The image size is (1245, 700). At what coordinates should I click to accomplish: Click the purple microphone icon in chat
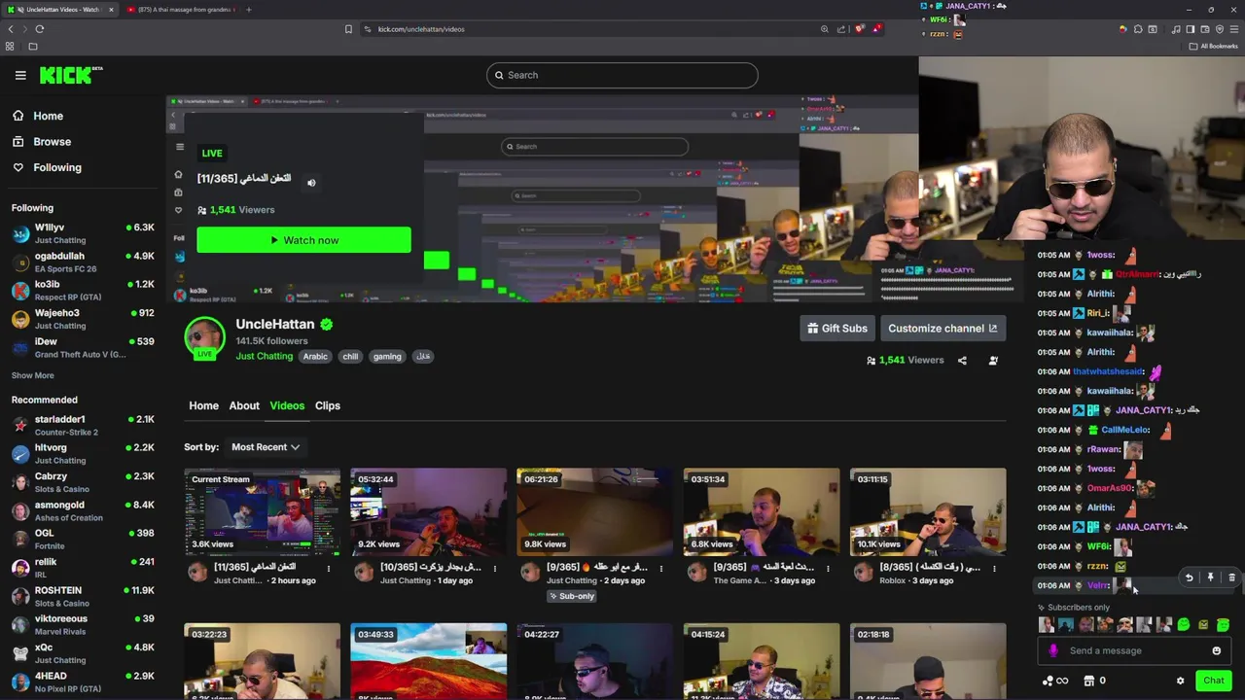[x=1053, y=651]
